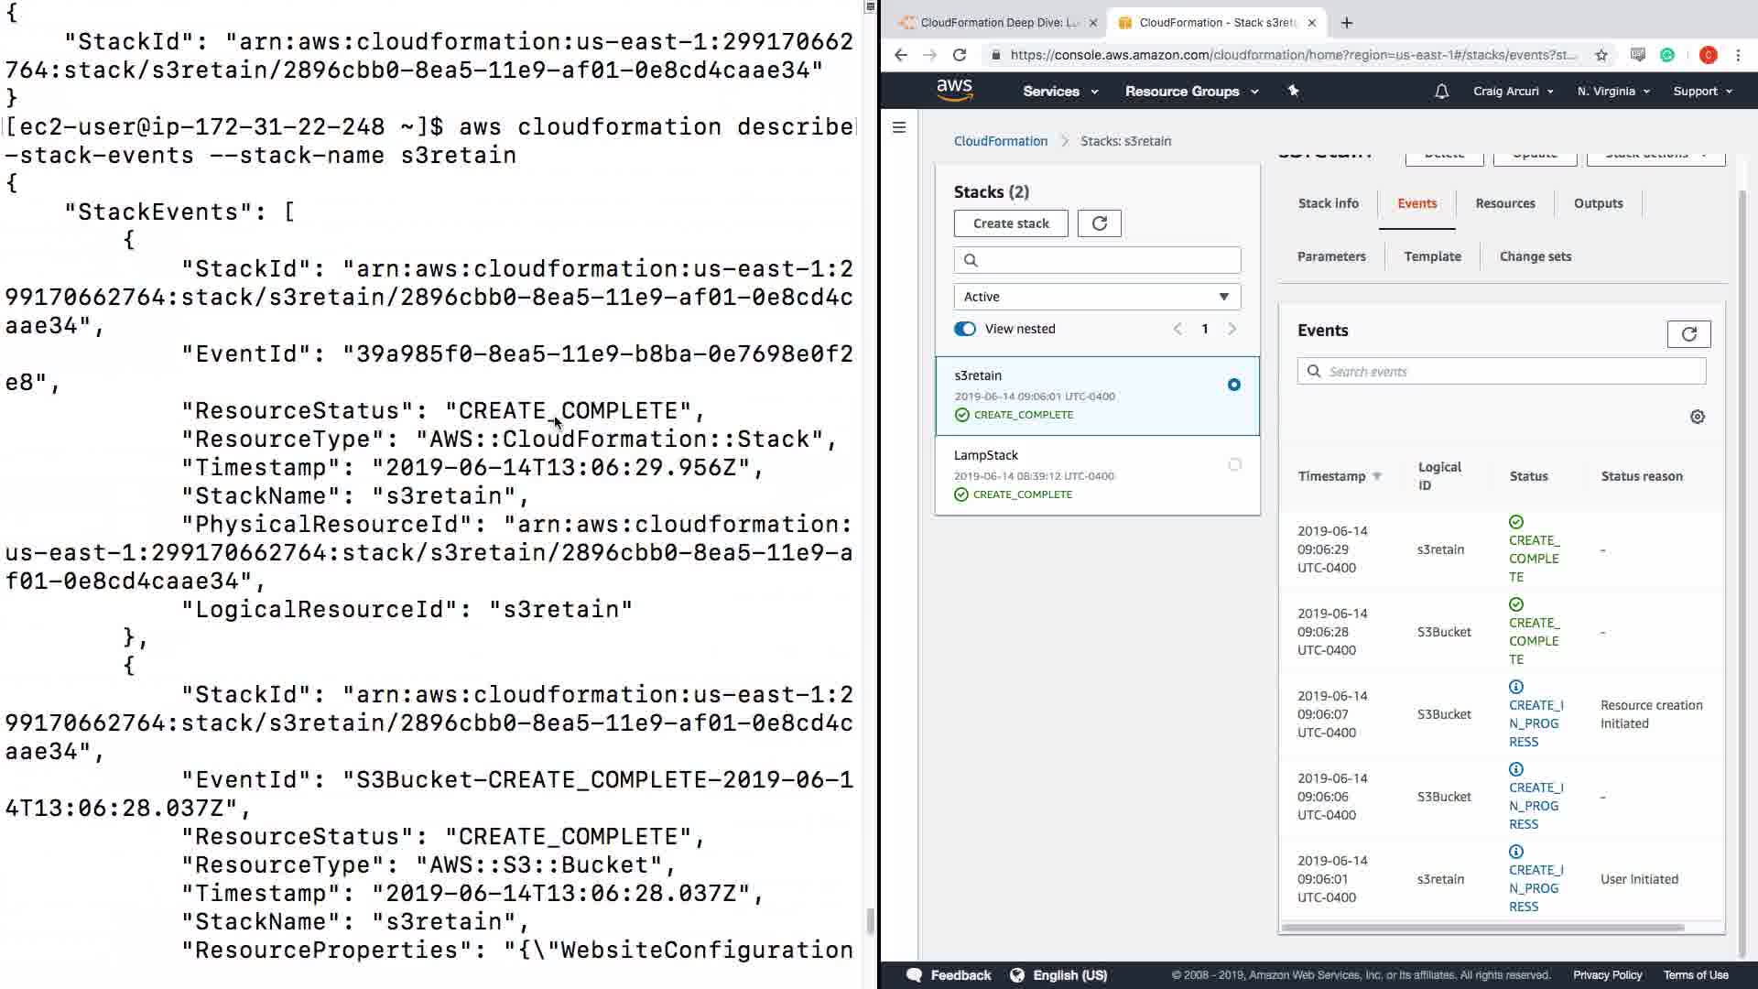Click the AWS notifications bell icon
The height and width of the screenshot is (989, 1758).
click(1441, 92)
